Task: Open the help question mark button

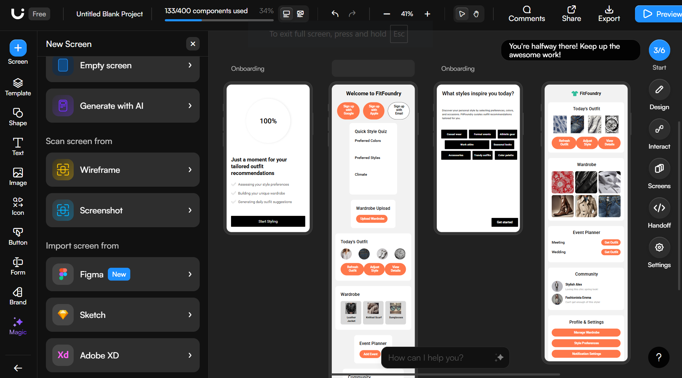Action: (x=659, y=357)
